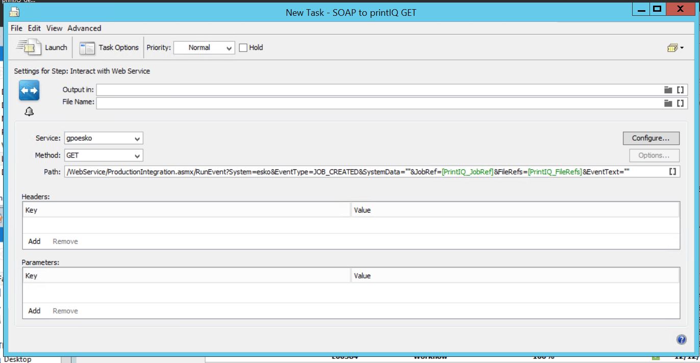This screenshot has width=700, height=363.
Task: Browse folder icon for Output in
Action: pos(668,90)
